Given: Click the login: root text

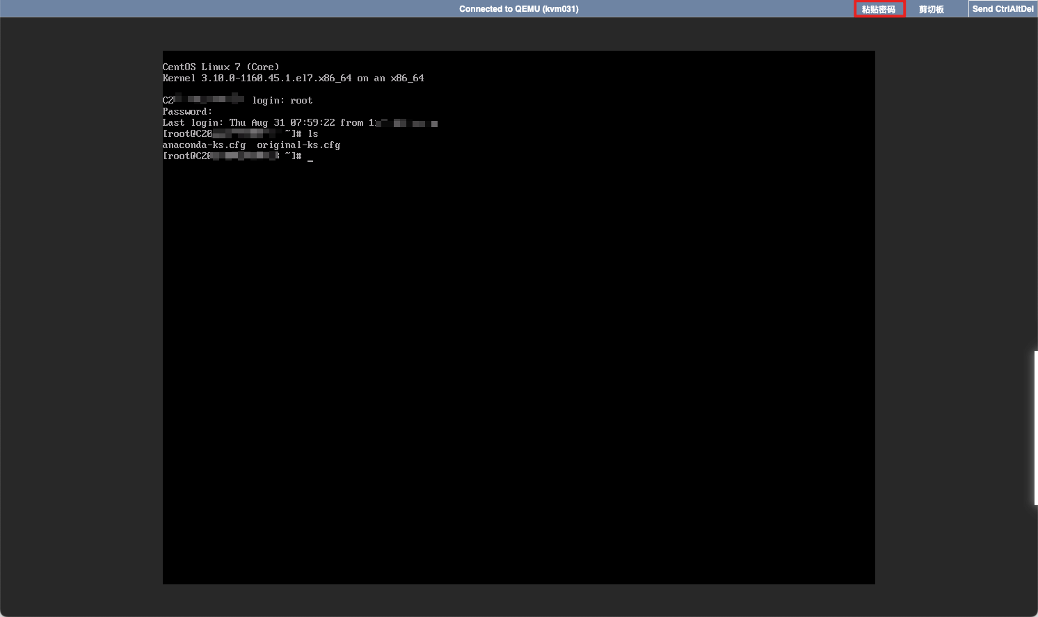Looking at the screenshot, I should (282, 101).
